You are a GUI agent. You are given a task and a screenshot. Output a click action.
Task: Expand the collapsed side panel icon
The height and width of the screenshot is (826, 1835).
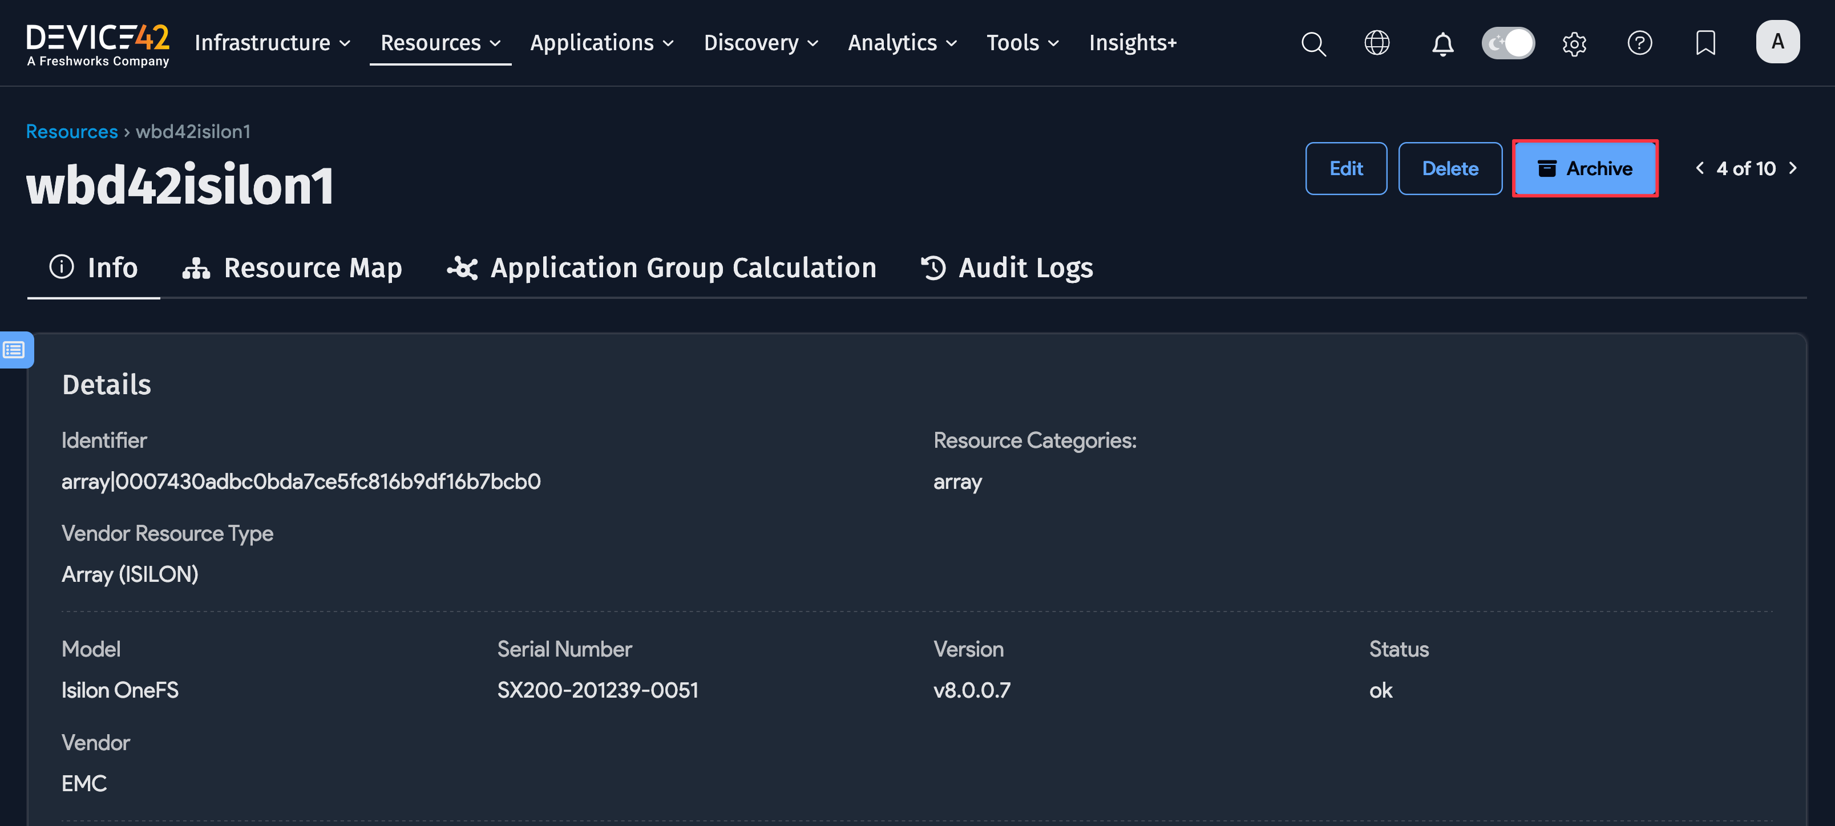point(14,350)
